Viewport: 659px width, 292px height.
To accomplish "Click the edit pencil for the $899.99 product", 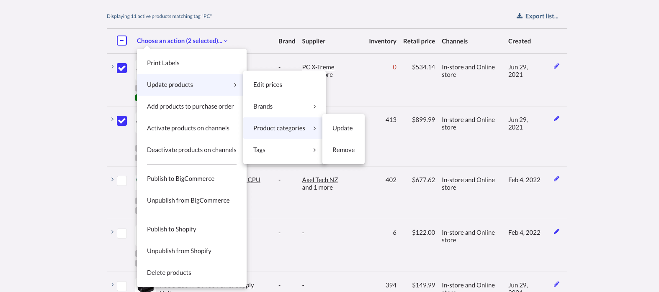I will [556, 119].
